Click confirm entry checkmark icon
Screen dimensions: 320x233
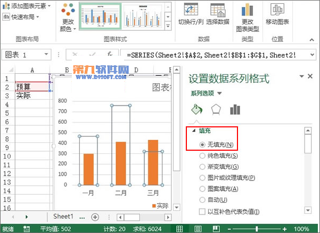point(93,54)
